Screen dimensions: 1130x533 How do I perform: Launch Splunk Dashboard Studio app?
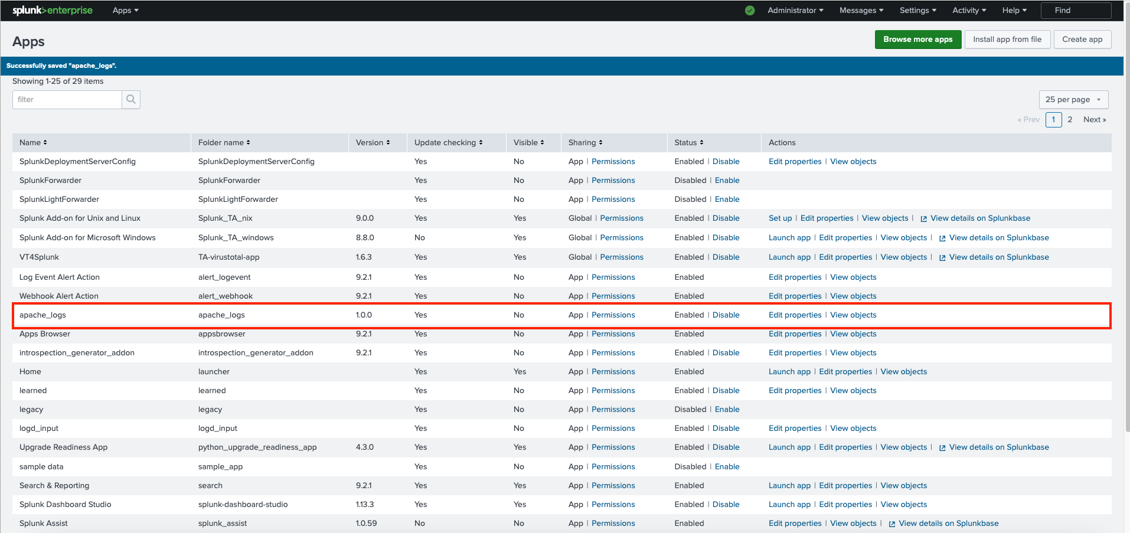coord(789,504)
